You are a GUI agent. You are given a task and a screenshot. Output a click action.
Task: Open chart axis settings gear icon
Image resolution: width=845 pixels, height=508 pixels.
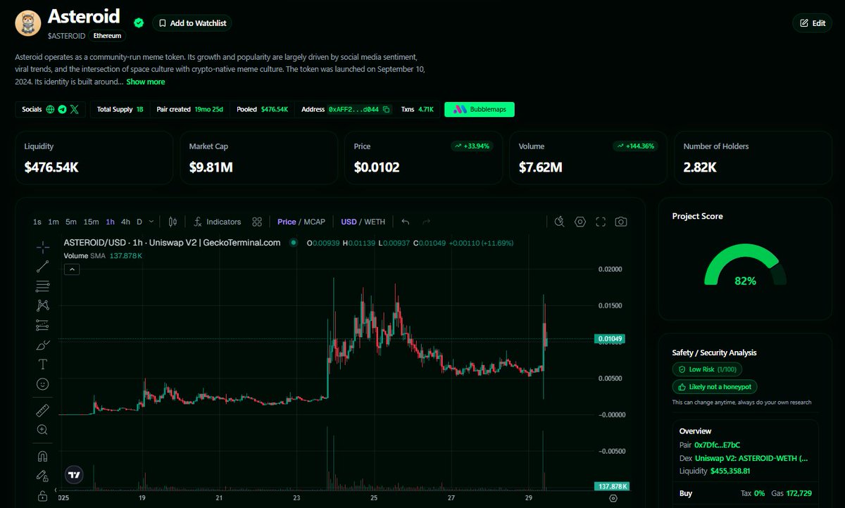[x=613, y=498]
